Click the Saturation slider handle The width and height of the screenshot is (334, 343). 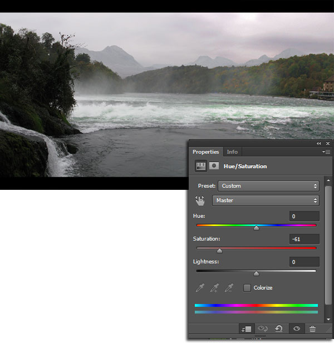219,251
